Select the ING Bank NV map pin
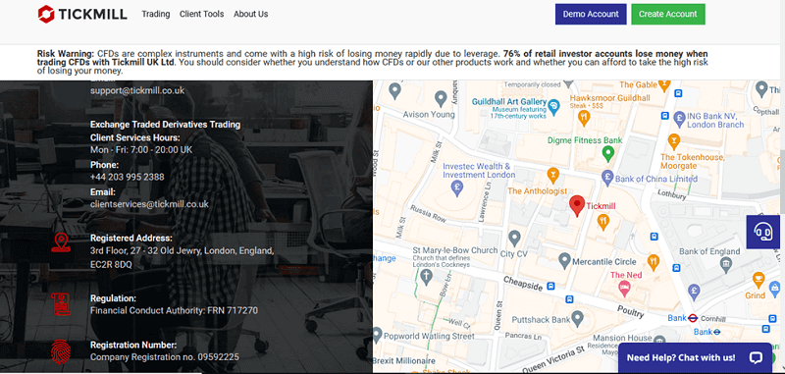 679,118
